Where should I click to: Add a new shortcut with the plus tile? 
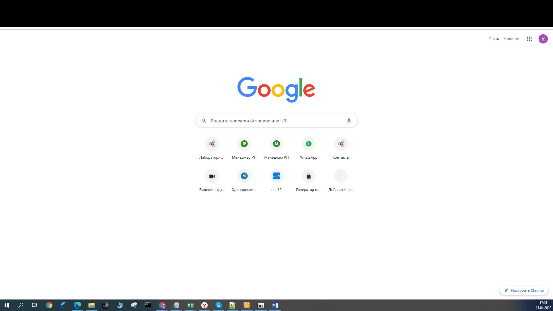point(341,181)
